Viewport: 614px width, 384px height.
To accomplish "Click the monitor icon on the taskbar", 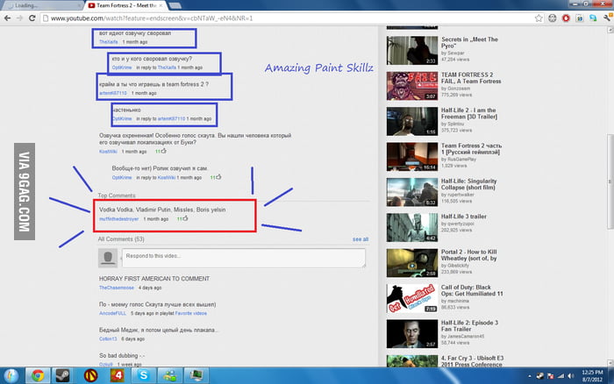I will coord(196,376).
